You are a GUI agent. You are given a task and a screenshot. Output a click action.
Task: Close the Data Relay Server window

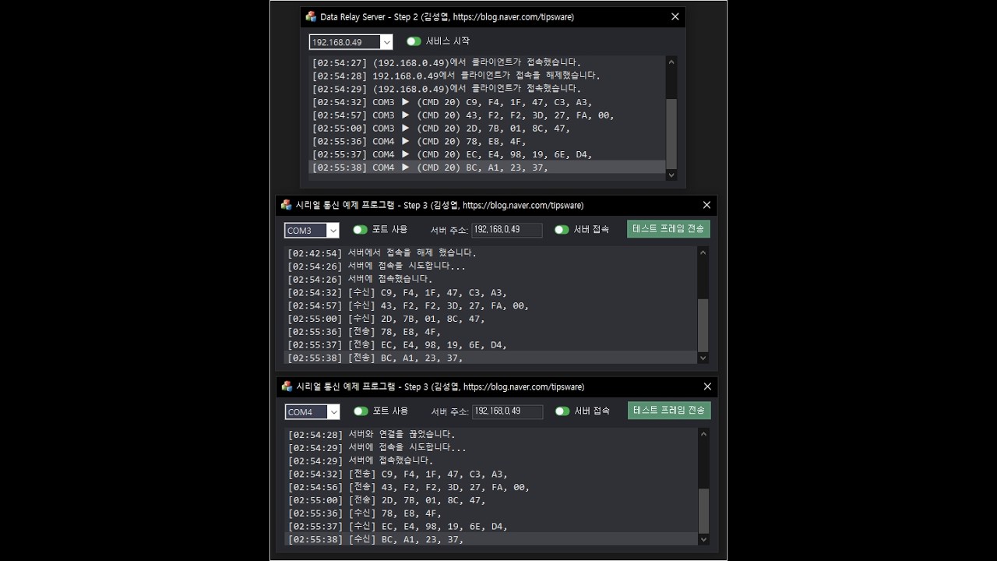click(675, 16)
